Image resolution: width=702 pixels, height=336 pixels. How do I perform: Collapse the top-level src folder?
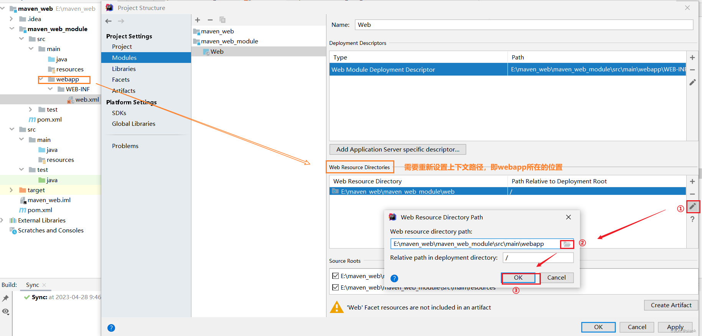tap(12, 129)
